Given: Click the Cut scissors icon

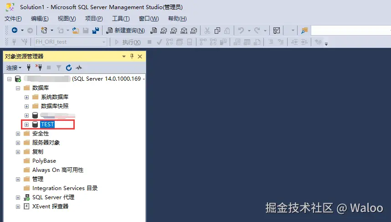Looking at the screenshot, I should click(207, 31).
